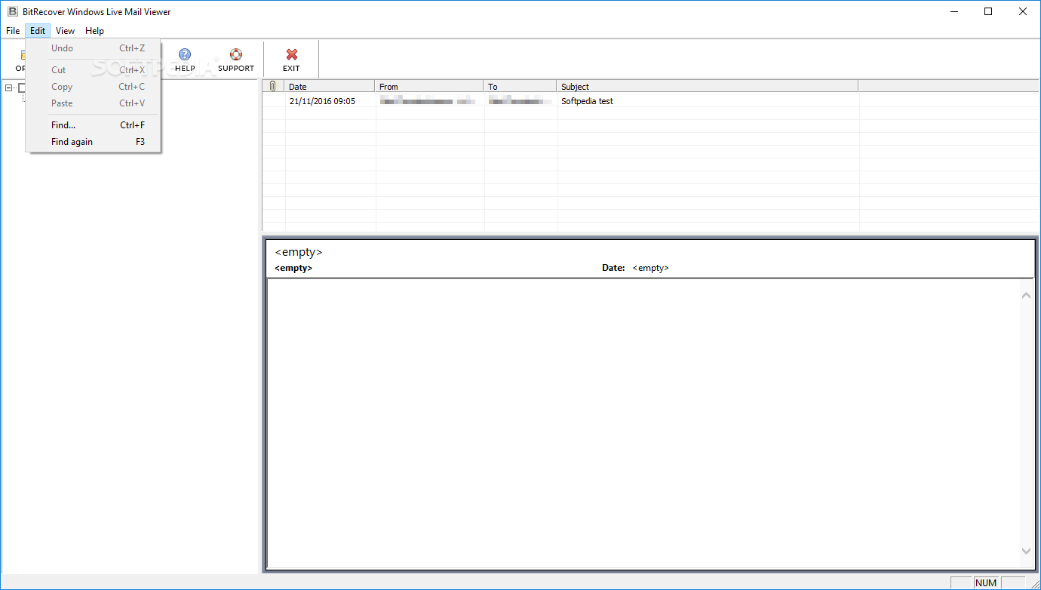Sort by the attachment paperclip column

(273, 86)
